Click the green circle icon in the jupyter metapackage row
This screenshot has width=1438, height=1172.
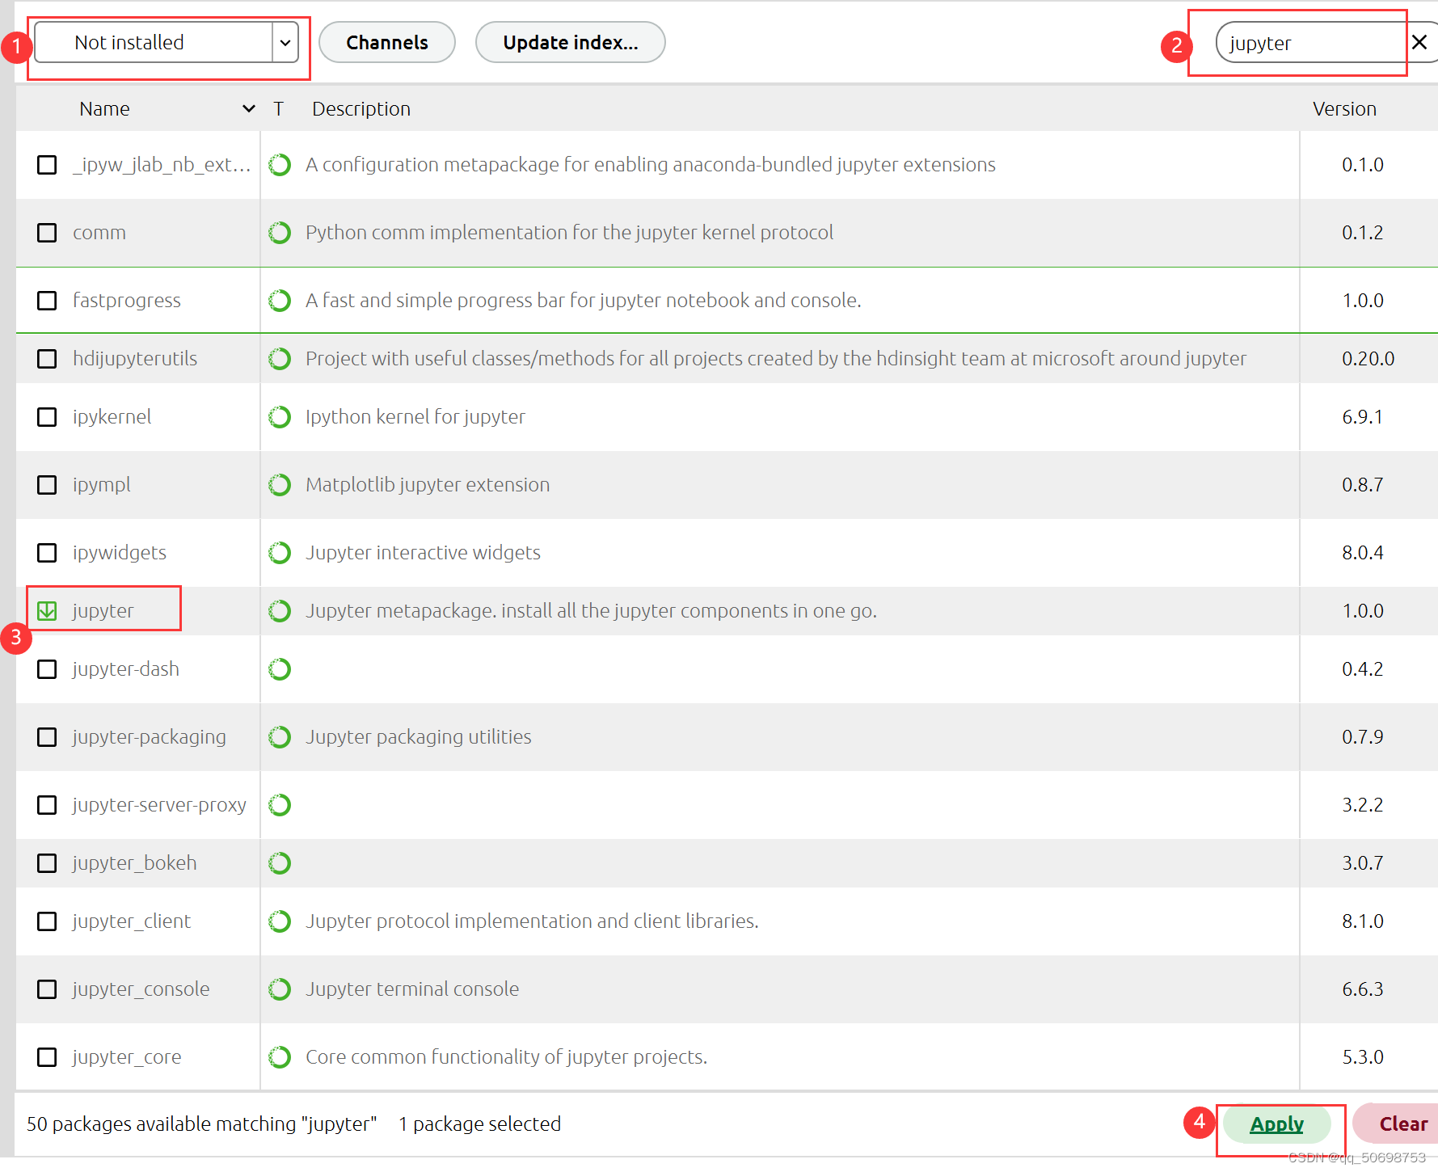pyautogui.click(x=280, y=611)
